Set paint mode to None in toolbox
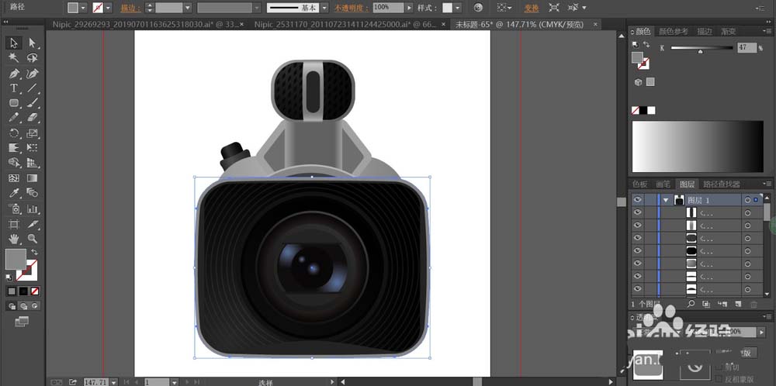The image size is (776, 386). (35, 291)
